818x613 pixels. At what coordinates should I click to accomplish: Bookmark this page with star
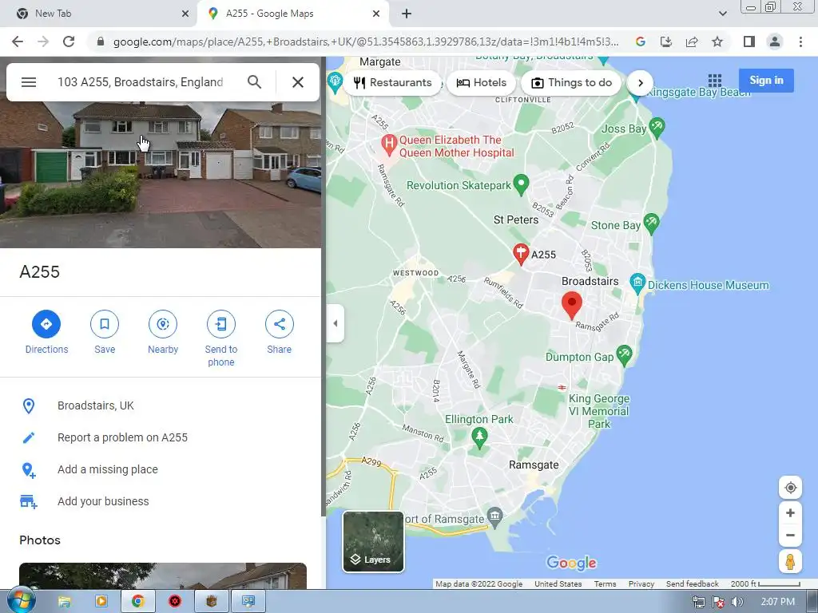click(x=717, y=42)
